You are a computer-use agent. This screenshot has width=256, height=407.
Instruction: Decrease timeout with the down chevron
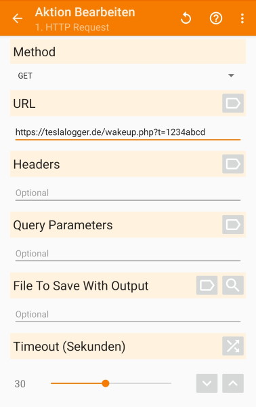click(x=207, y=383)
